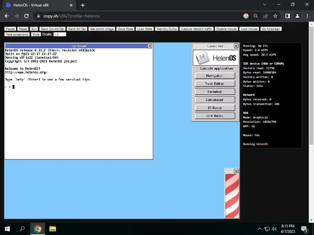This screenshot has width=314, height=235.
Task: Share this page using the share icon
Action: click(x=266, y=16)
